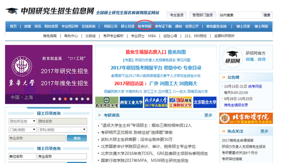Screen dimensions: 285x163
Task: Open 信息公开 navigation item
Action: pyautogui.click(x=192, y=26)
